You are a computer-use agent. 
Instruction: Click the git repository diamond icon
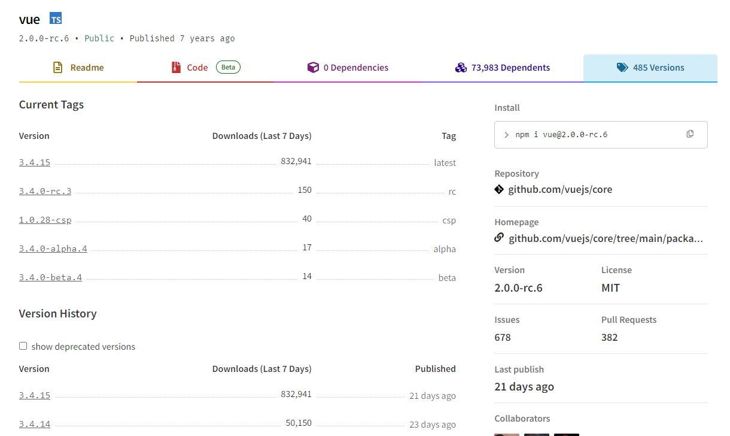point(499,189)
